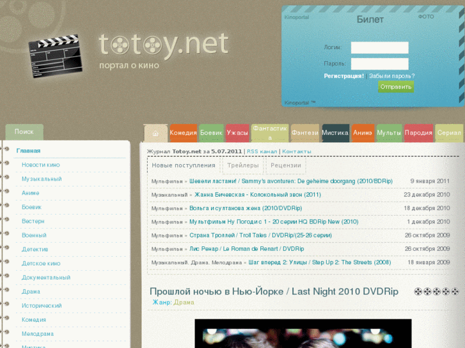
Task: Open Прошлой ночью в Нью-Йорке article title
Action: click(x=274, y=292)
